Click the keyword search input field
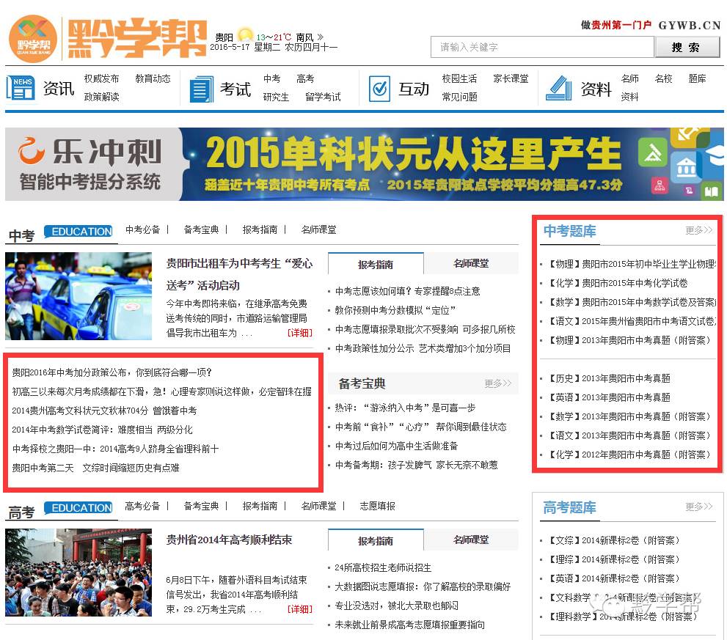This screenshot has height=640, width=727. coord(543,46)
